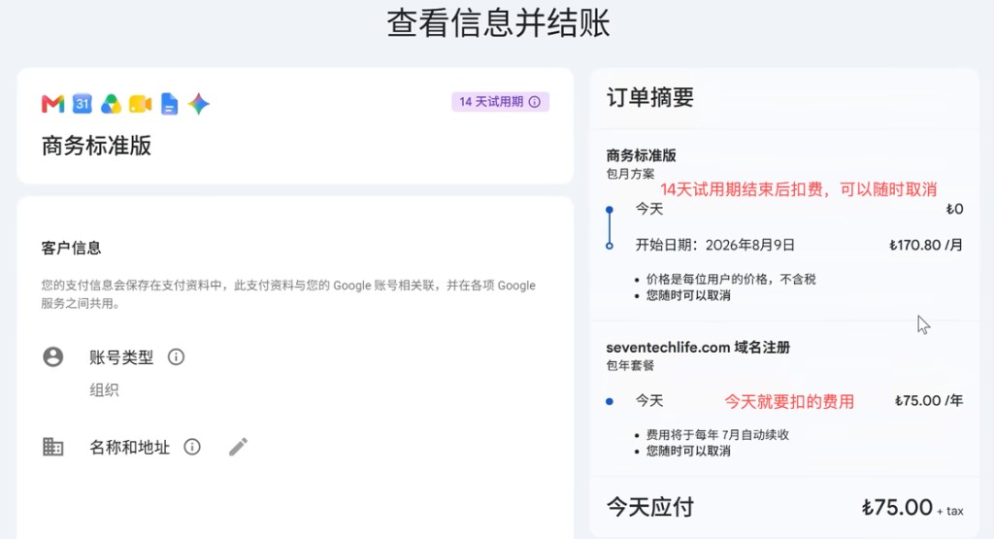
Task: Click the building icon beside 名称和地址
Action: (x=53, y=447)
